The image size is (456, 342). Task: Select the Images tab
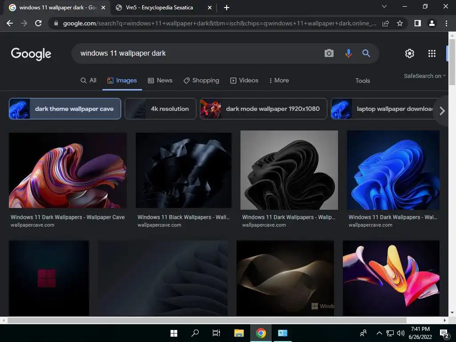122,80
